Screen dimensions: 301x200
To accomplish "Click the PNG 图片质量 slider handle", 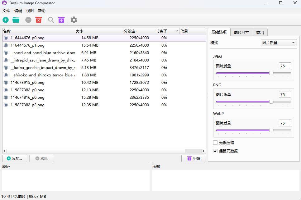I will 271,102.
